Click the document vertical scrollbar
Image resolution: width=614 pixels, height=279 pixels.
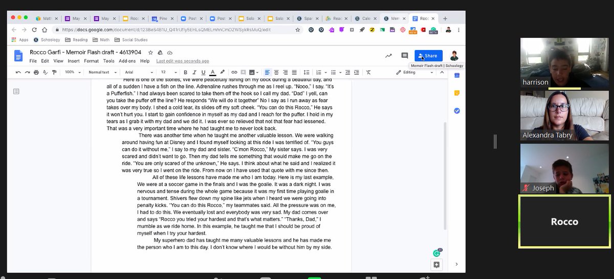446,176
